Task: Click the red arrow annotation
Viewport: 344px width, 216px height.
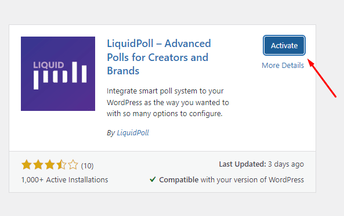Action: (322, 78)
